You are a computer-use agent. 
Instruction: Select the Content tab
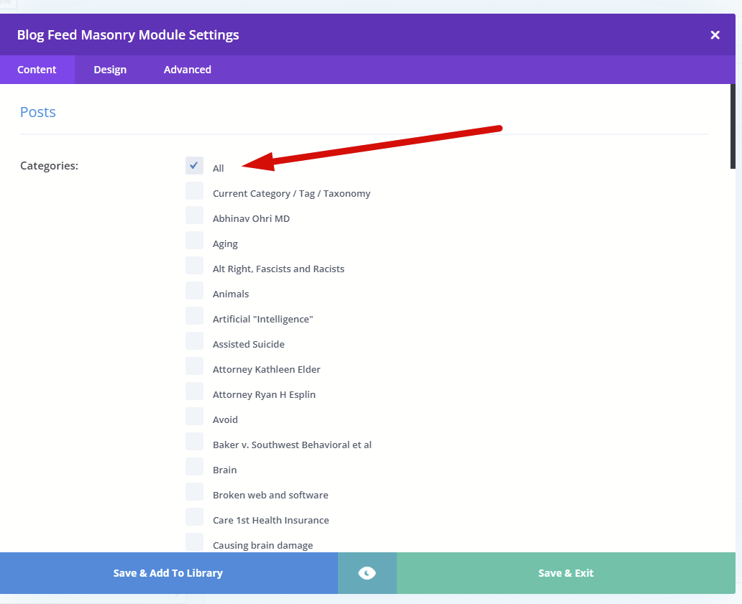(x=37, y=70)
